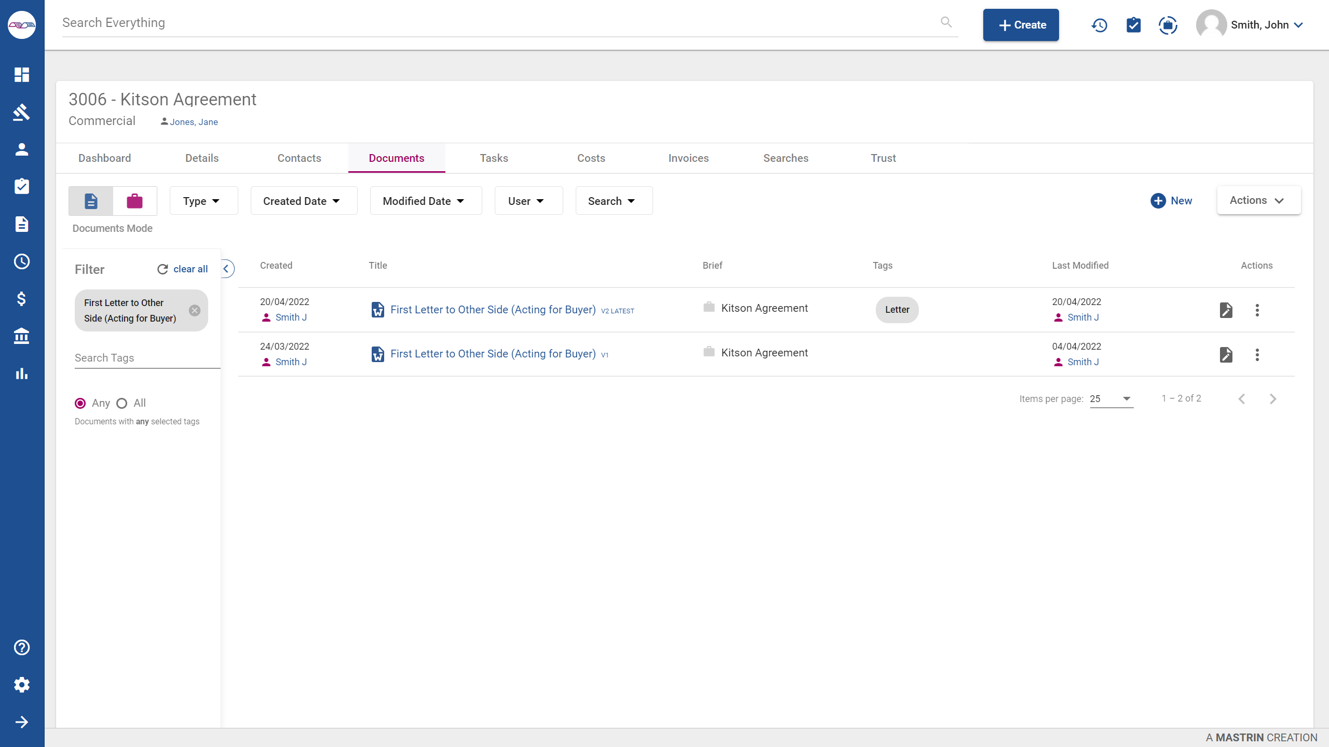The height and width of the screenshot is (747, 1329).
Task: Click the documents grid view icon
Action: pos(90,201)
